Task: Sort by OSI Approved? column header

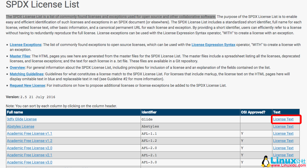Action: pyautogui.click(x=253, y=112)
